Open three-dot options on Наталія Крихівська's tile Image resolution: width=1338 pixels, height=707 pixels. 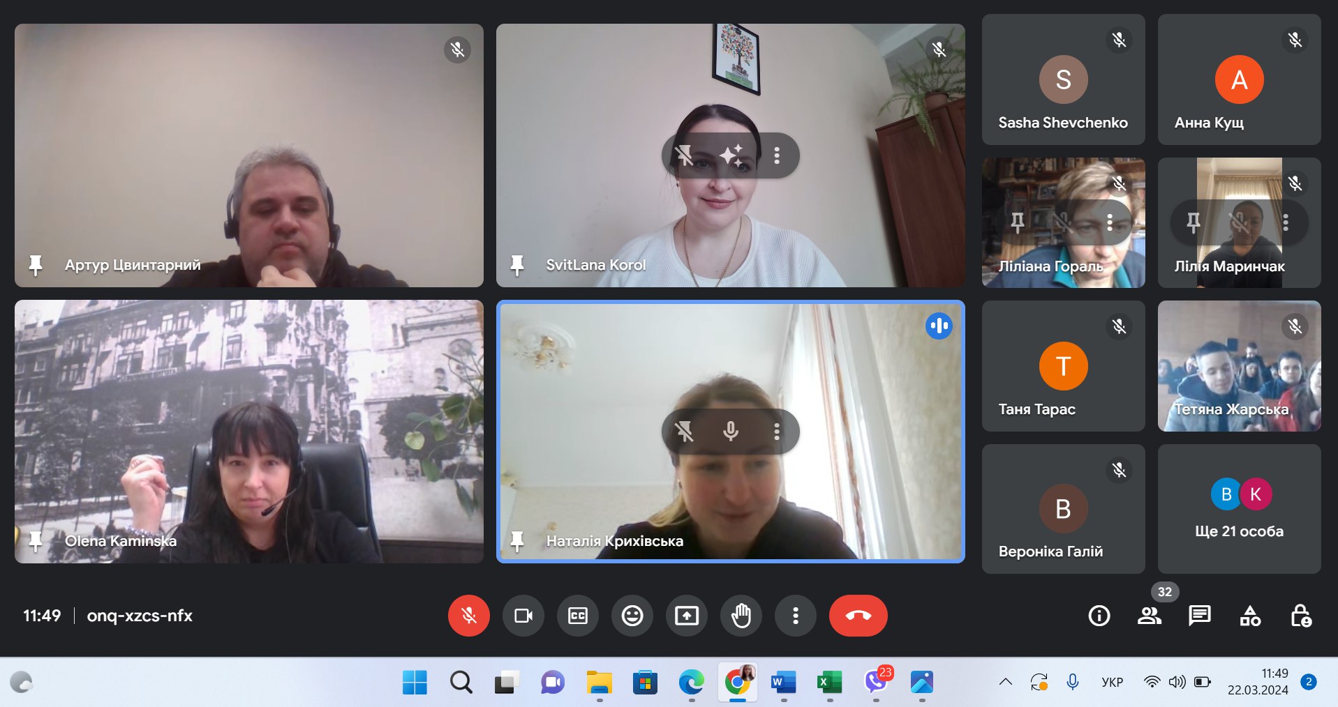776,432
